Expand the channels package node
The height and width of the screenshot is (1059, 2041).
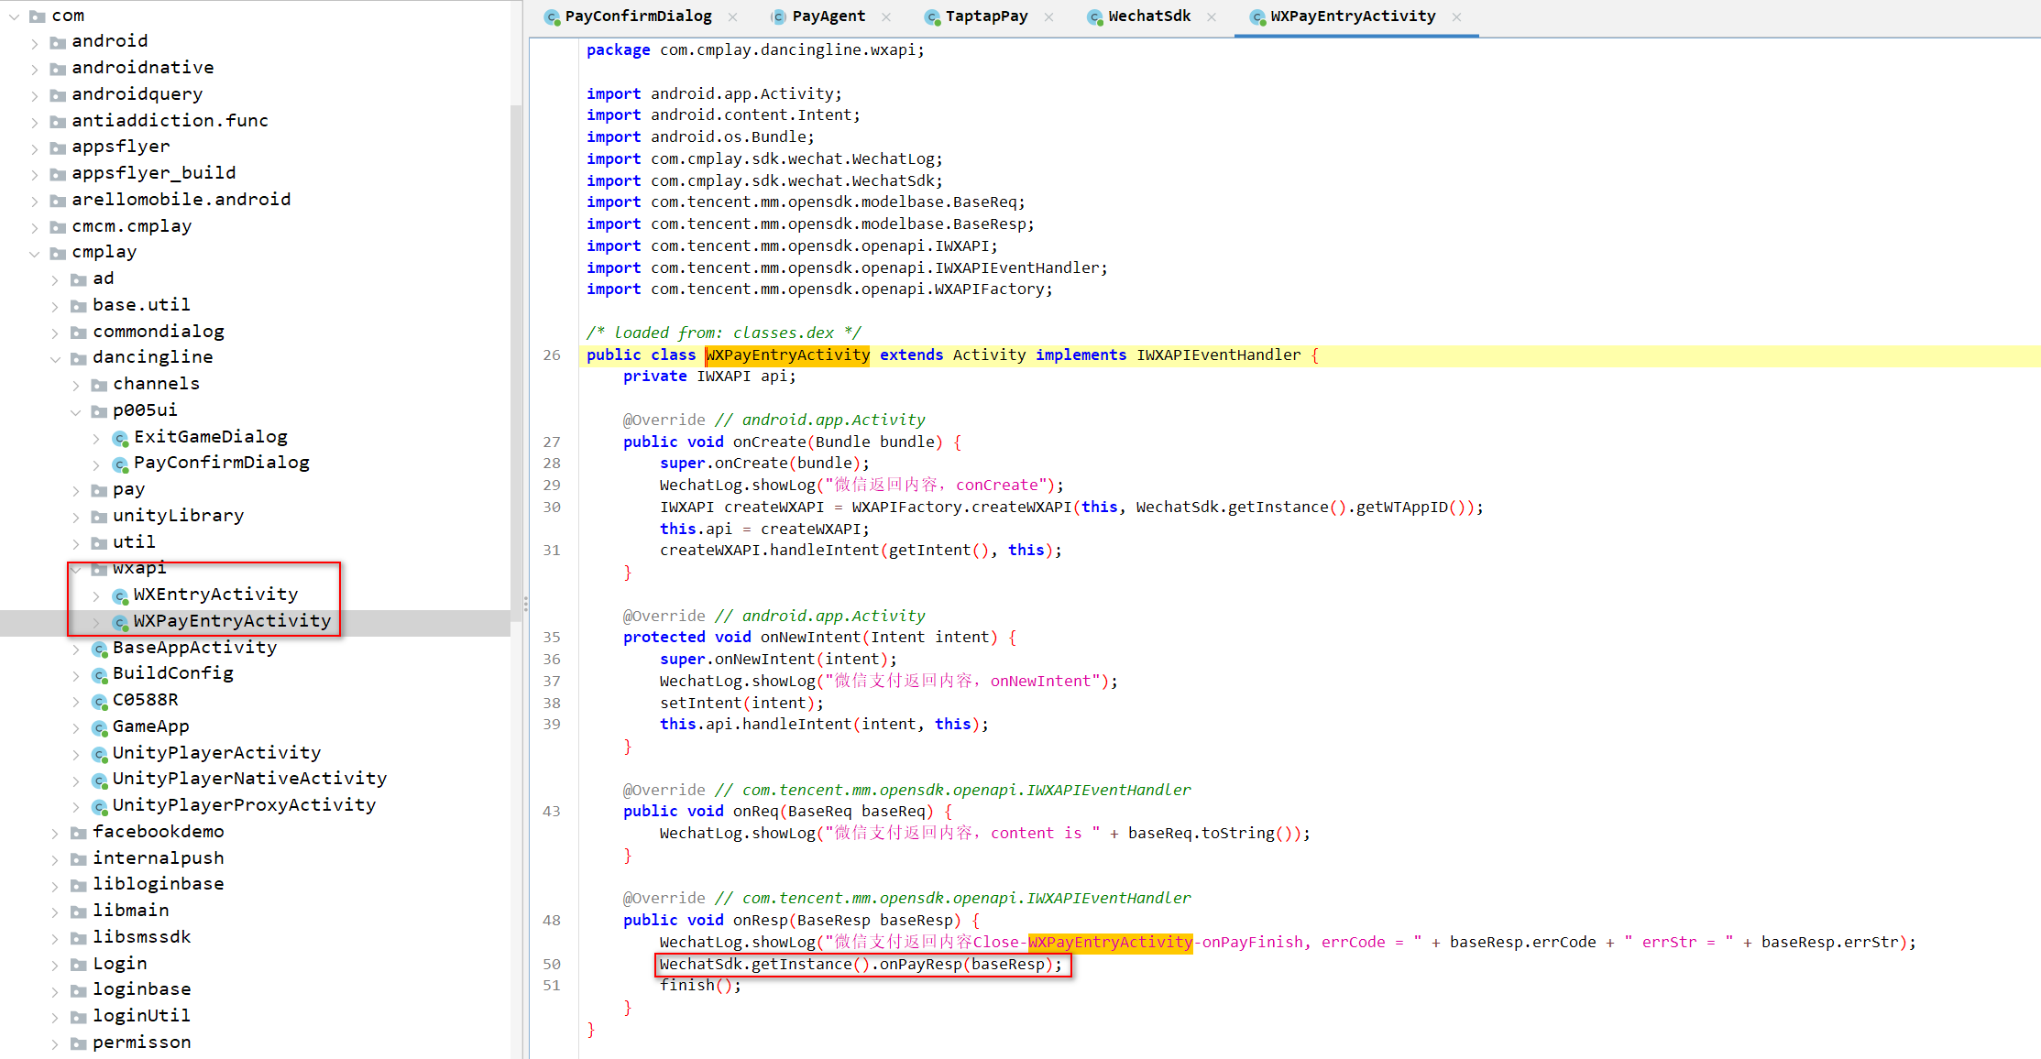(x=76, y=386)
